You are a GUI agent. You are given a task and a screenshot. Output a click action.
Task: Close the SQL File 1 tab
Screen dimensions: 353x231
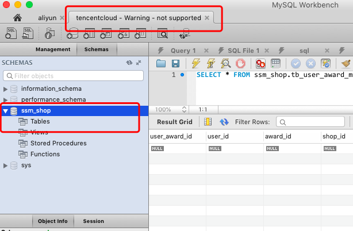click(x=267, y=51)
